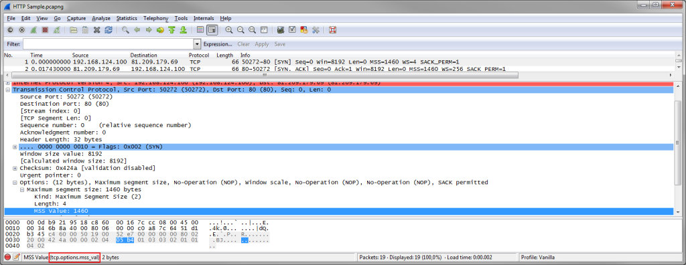Viewport: 686px width, 265px height.
Task: Open the View menu
Action: [x=42, y=18]
